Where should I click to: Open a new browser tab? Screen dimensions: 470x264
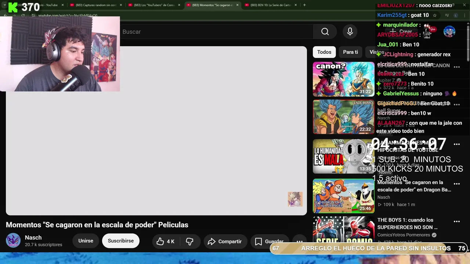tap(304, 5)
